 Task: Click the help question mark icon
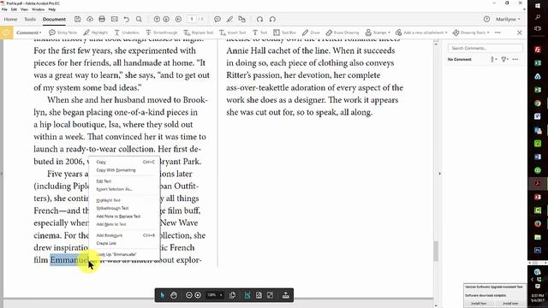pyautogui.click(x=486, y=19)
